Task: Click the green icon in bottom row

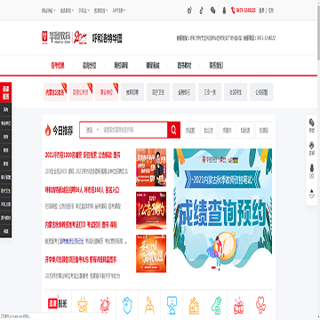Action: (217, 306)
